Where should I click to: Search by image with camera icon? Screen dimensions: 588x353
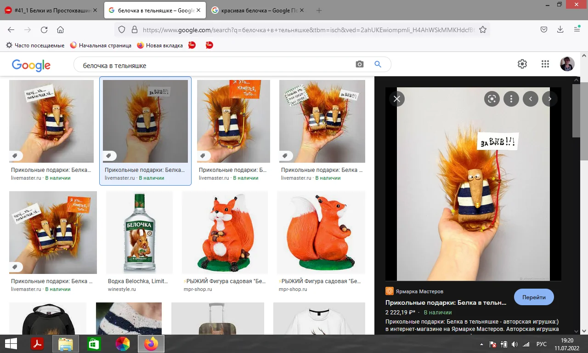tap(360, 64)
